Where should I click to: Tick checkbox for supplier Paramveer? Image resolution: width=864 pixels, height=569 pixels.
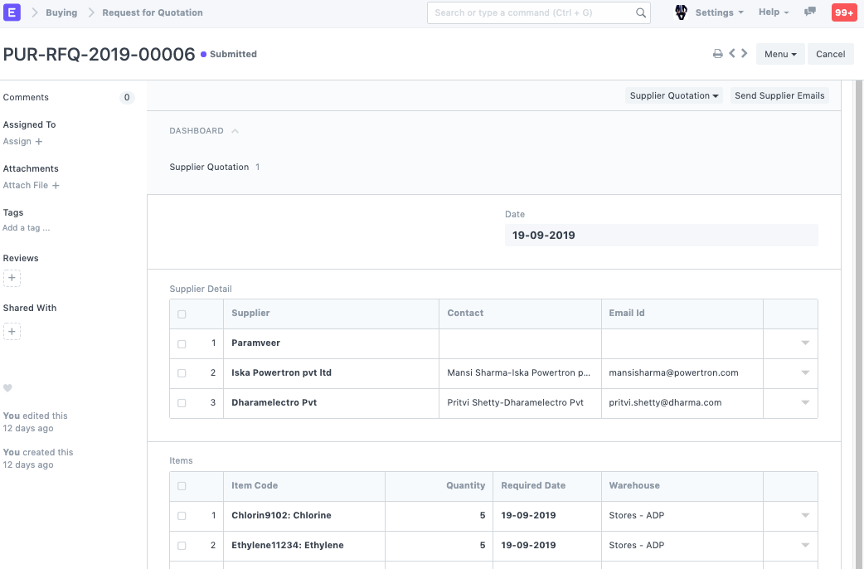(182, 343)
